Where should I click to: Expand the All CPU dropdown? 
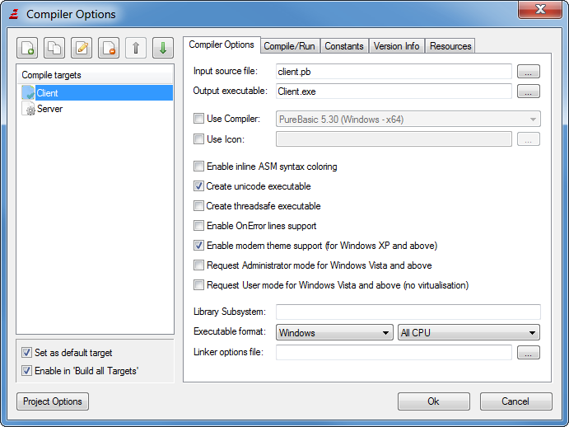tap(468, 333)
